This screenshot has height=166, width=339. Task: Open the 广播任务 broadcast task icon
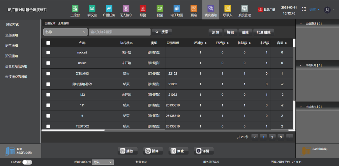(109, 8)
